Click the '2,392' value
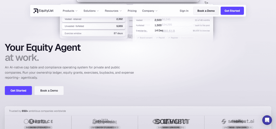 pos(119,19)
